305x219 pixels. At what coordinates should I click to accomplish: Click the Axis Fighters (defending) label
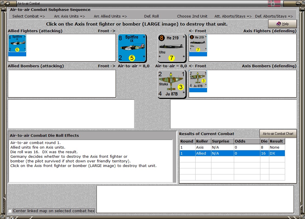pos(270,31)
